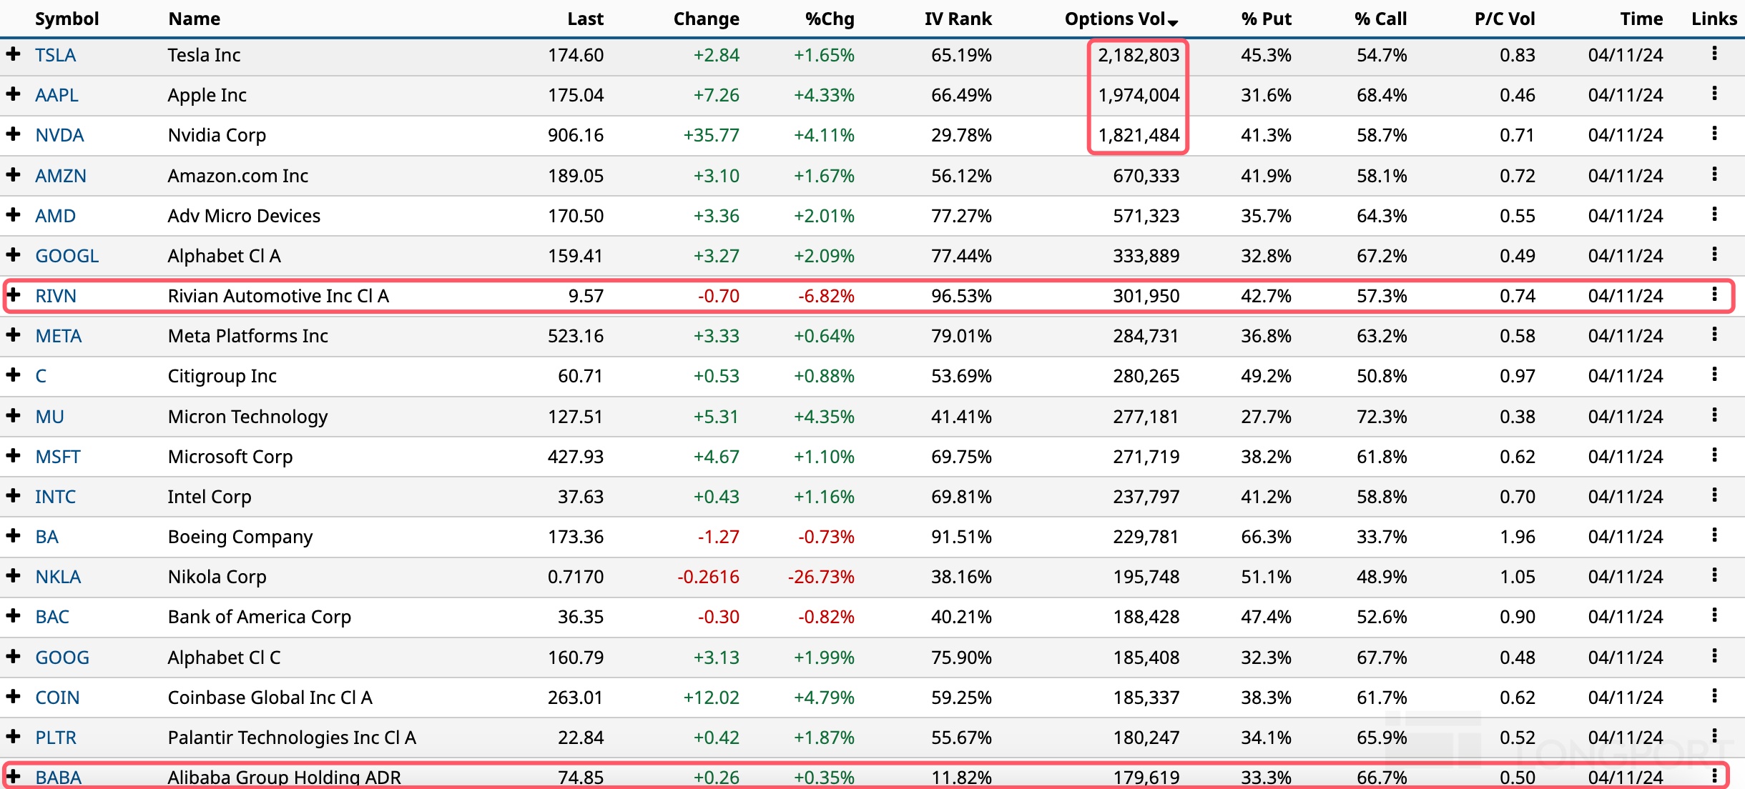Expand the AMZN row with plus
Image resolution: width=1745 pixels, height=789 pixels.
tap(13, 174)
